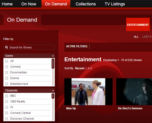Go to the Collections tab

(86, 4)
